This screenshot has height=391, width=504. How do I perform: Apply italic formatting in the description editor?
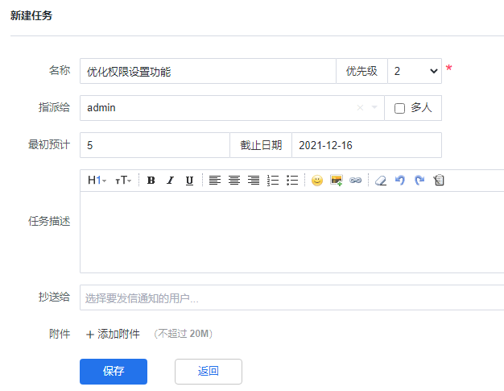tap(170, 181)
